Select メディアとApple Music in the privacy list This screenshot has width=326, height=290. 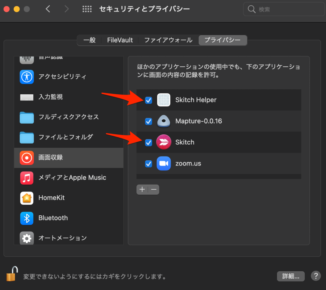69,178
